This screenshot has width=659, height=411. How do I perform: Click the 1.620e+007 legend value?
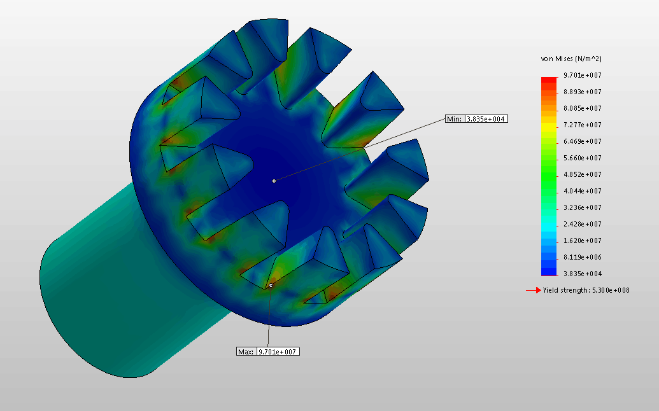pos(583,240)
